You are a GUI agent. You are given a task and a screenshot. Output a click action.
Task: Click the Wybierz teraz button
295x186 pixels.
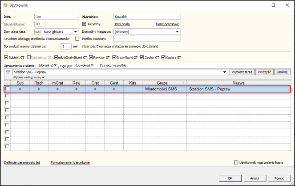point(242,72)
